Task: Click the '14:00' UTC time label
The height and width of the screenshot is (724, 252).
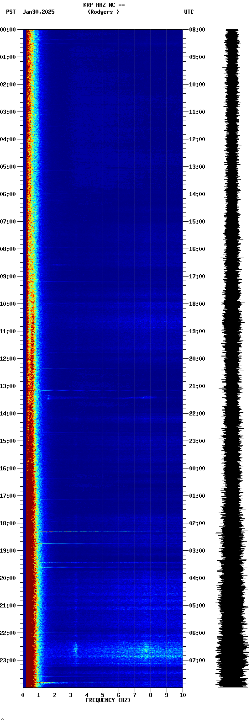Action: (197, 194)
